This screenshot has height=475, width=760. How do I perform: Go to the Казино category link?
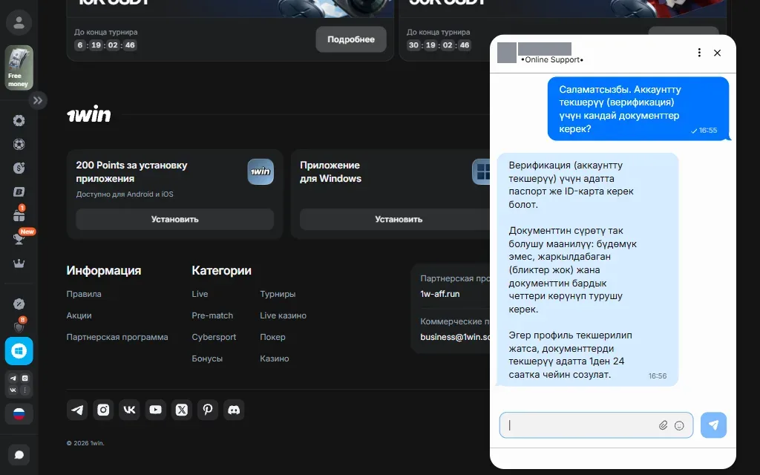(x=275, y=358)
